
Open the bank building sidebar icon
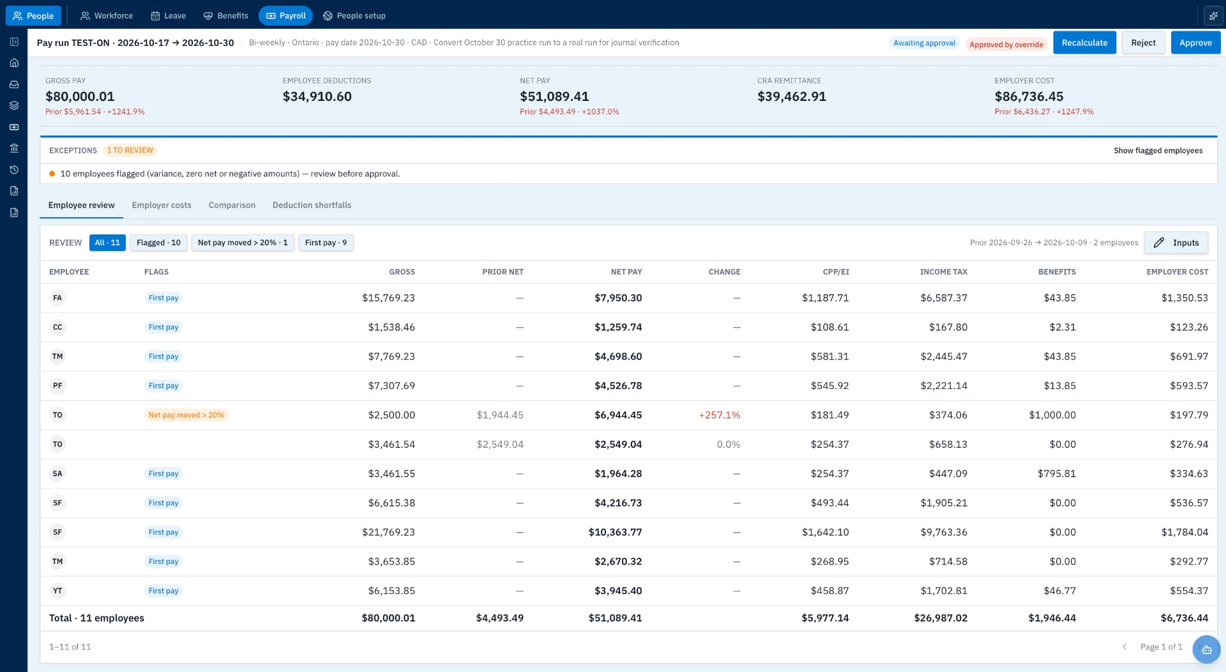[14, 148]
